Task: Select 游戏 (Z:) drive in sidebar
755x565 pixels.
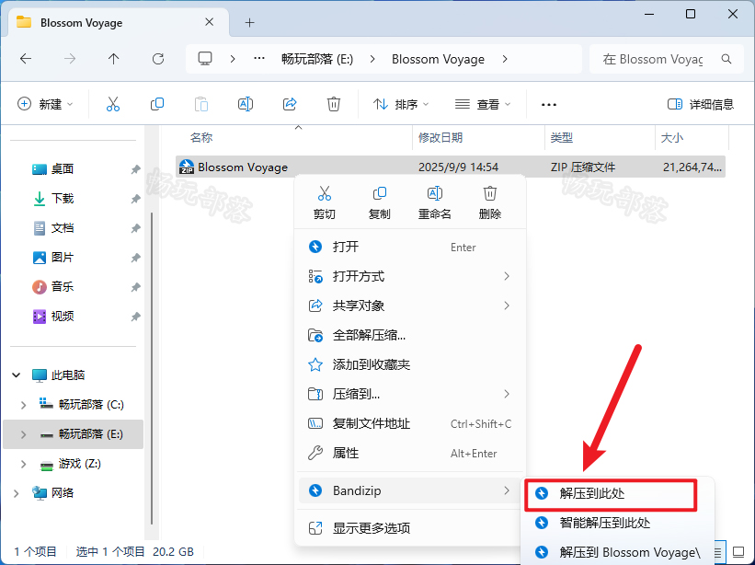Action: tap(79, 464)
